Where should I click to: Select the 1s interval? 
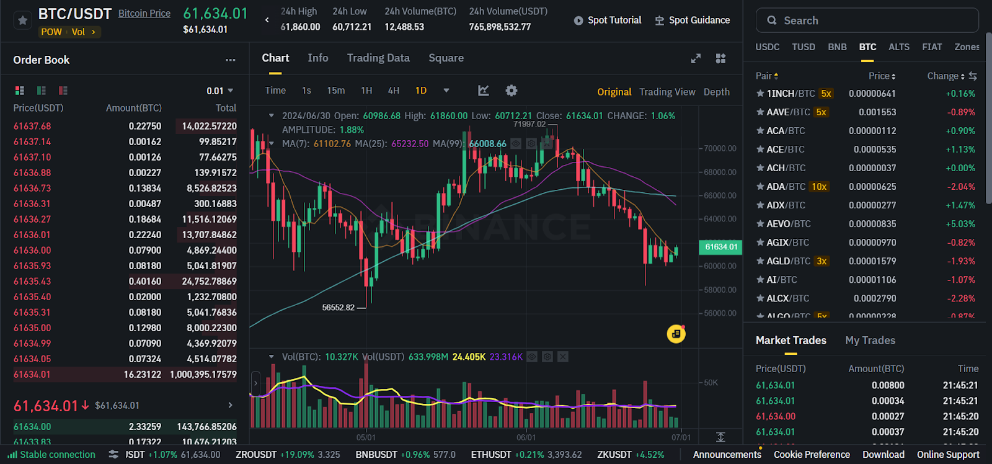pyautogui.click(x=306, y=91)
